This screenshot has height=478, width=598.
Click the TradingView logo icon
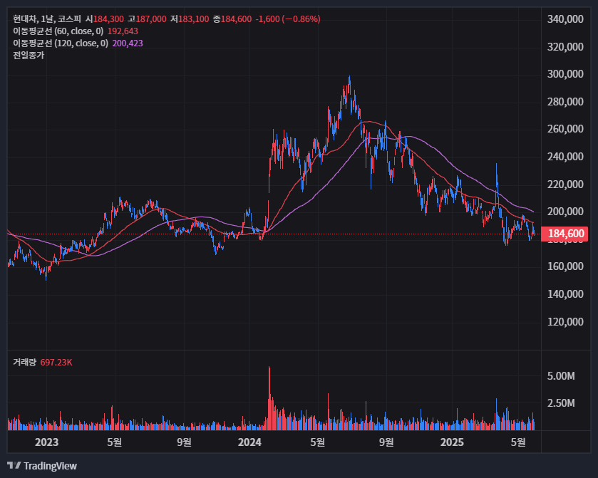[x=14, y=465]
